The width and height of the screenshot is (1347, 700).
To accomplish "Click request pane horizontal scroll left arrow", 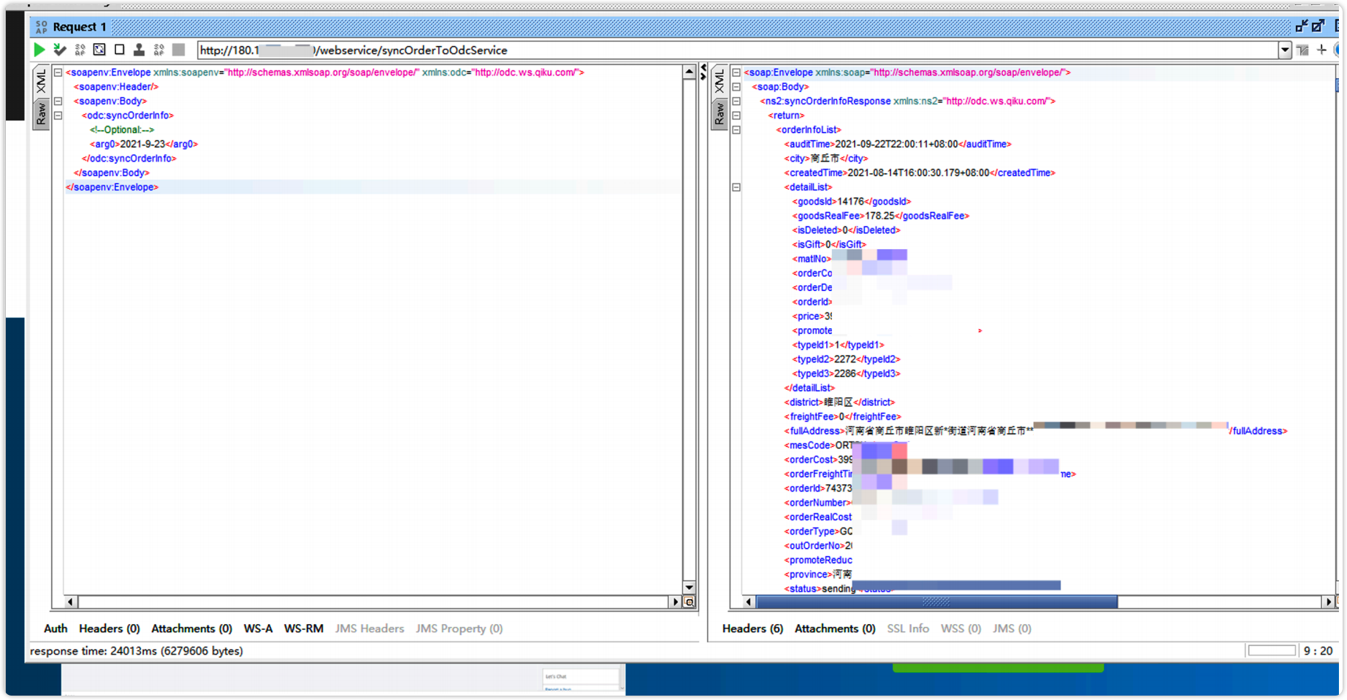I will [71, 602].
